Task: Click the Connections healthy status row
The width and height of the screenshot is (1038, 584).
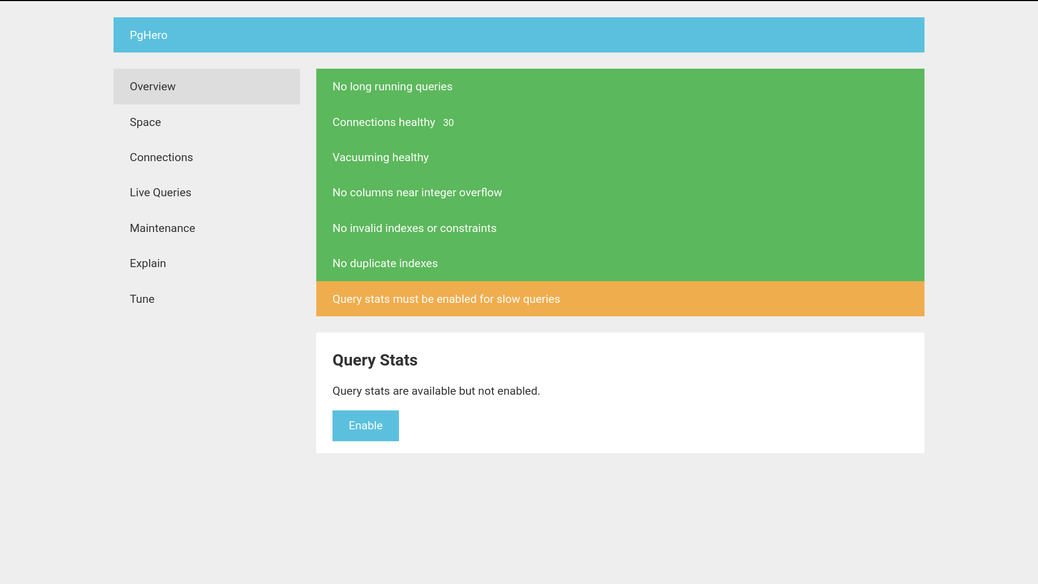Action: (383, 122)
